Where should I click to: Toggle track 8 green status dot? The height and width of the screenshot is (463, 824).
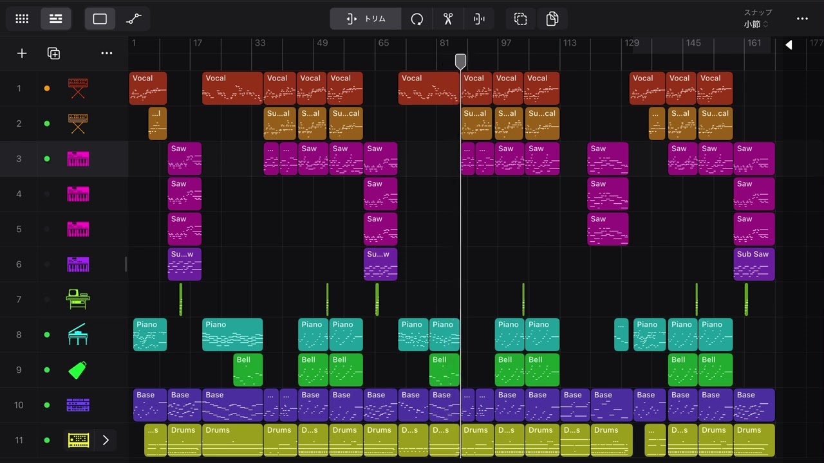[46, 334]
